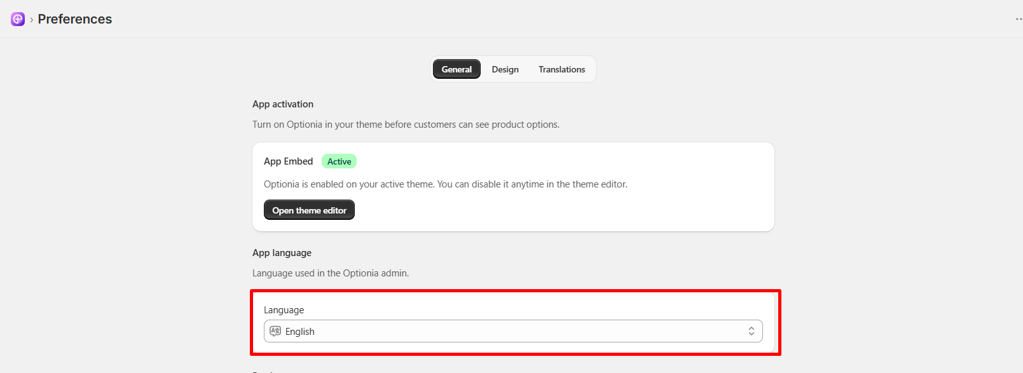The width and height of the screenshot is (1023, 373).
Task: Open the Language dropdown showing English
Action: click(x=513, y=331)
